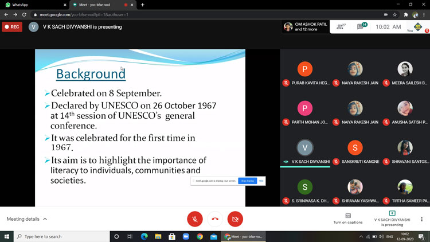This screenshot has width=430, height=242.
Task: Open the three-dot more options menu in Meet
Action: pyautogui.click(x=421, y=219)
